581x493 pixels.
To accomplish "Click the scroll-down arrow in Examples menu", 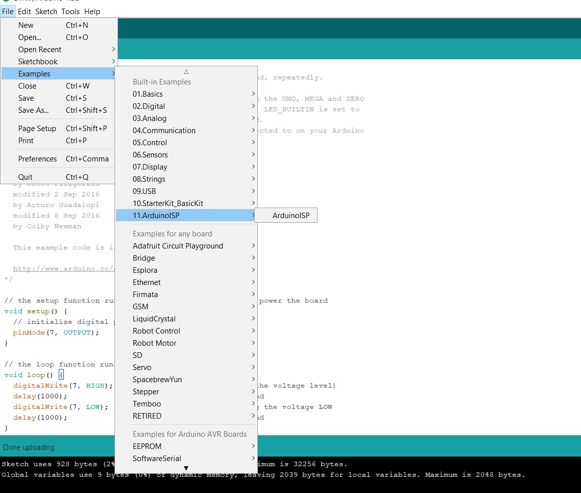I will tap(186, 468).
